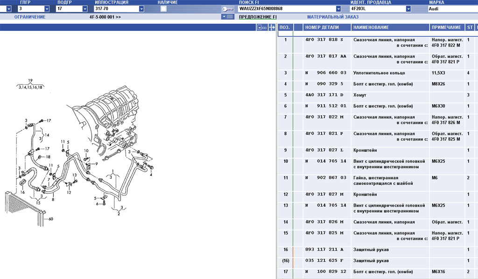Select part number 4F0 317 817 AA

(x=326, y=56)
